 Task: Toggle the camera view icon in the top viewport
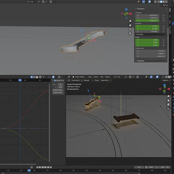130,29
